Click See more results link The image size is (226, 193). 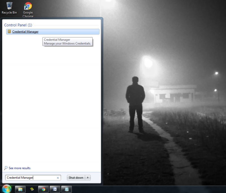coord(19,168)
